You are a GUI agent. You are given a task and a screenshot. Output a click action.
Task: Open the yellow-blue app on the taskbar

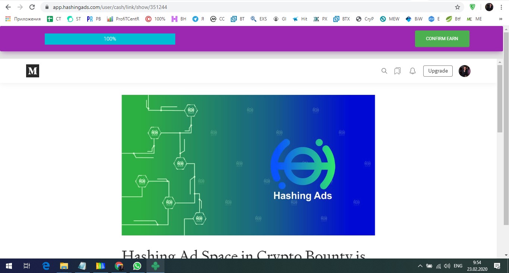tap(101, 266)
